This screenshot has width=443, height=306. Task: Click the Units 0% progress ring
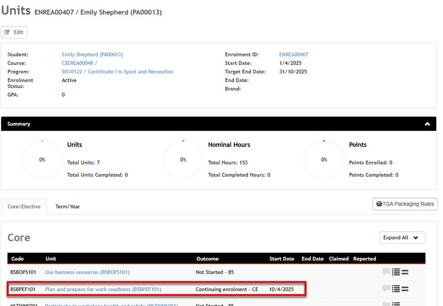42,160
